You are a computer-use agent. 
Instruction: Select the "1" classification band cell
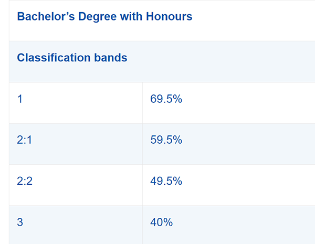click(20, 99)
